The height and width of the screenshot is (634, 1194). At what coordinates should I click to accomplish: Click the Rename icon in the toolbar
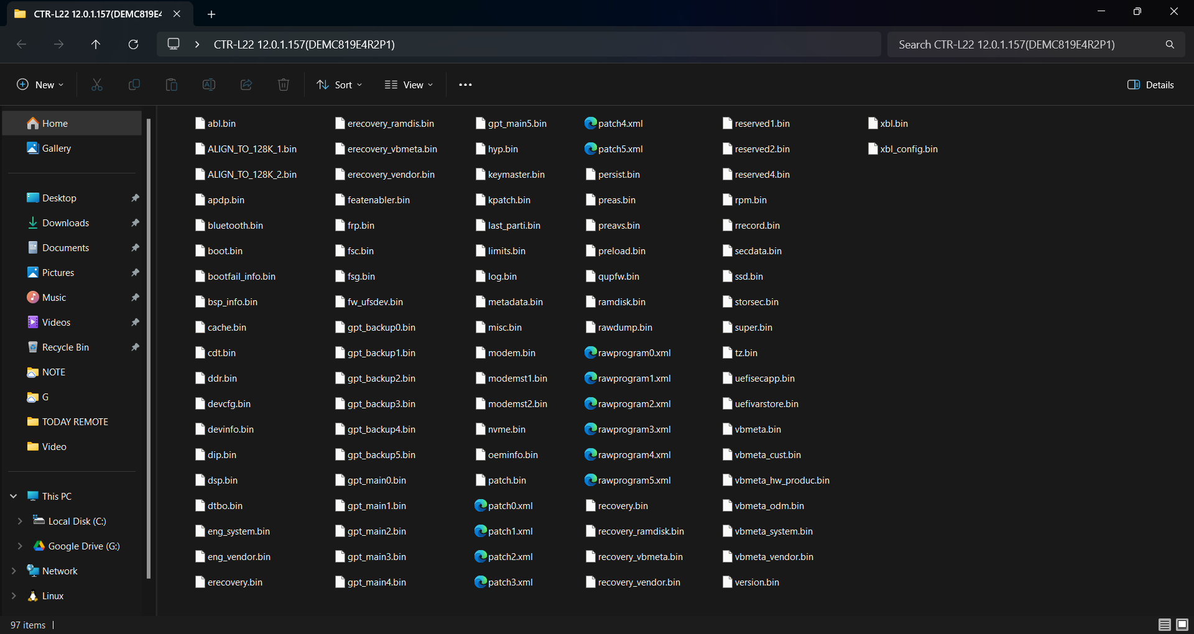tap(209, 85)
